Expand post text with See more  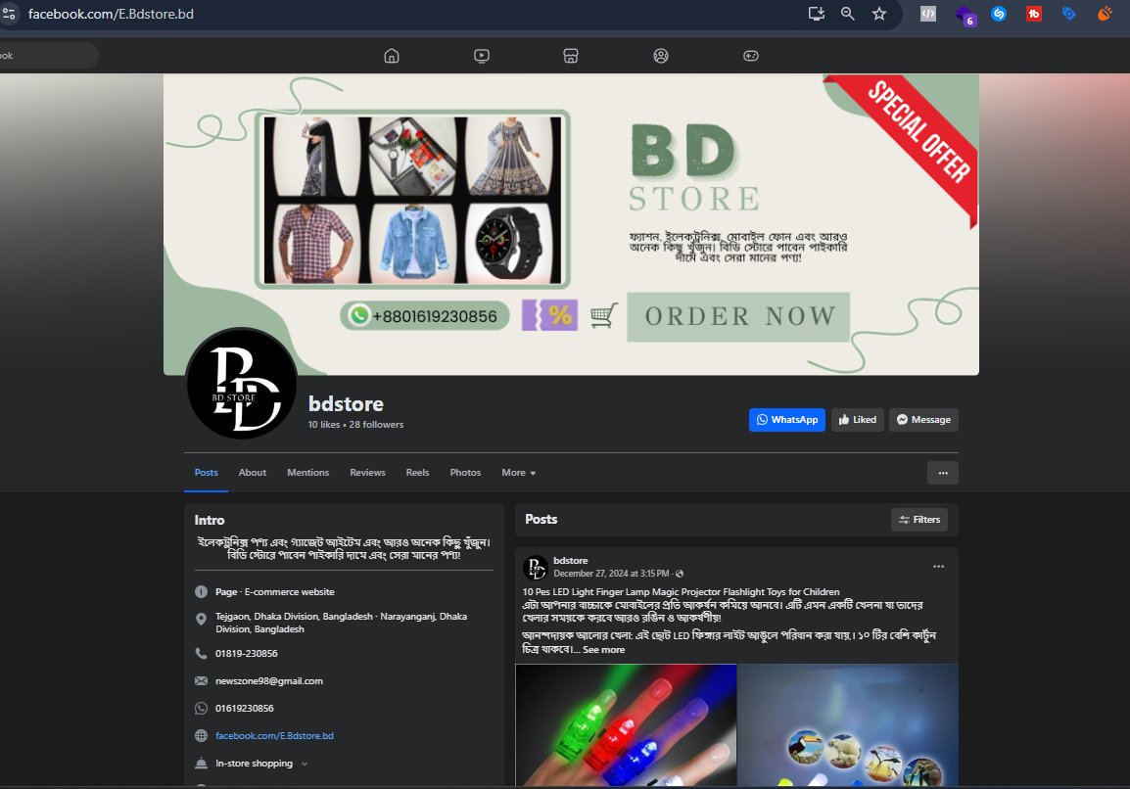point(603,650)
